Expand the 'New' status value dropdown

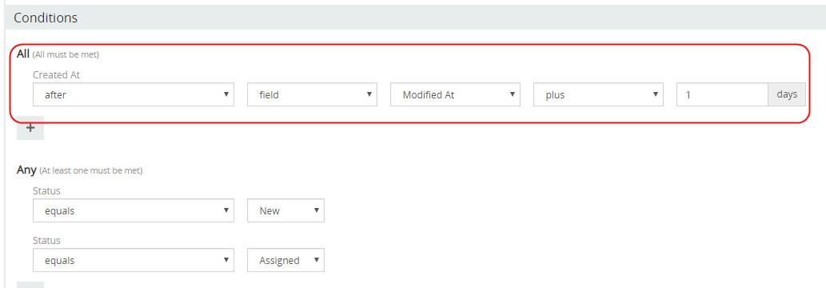[x=285, y=210]
